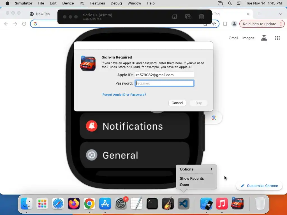Open Launchpad from the Dock
Viewport: 287px width, 215px height.
coord(42,204)
